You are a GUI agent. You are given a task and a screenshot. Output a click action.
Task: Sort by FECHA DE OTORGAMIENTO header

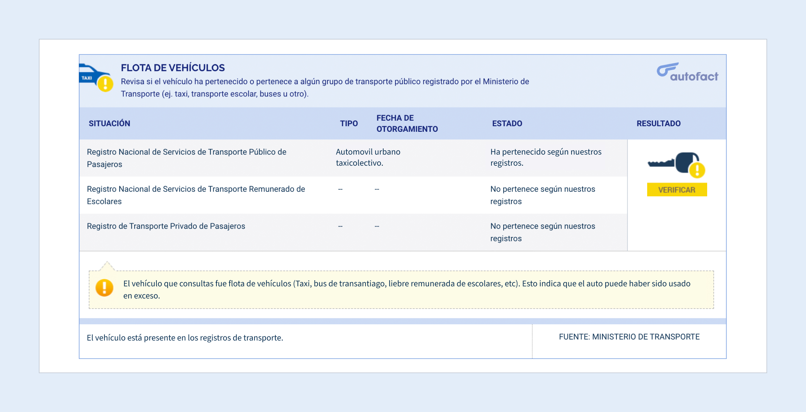(x=407, y=123)
